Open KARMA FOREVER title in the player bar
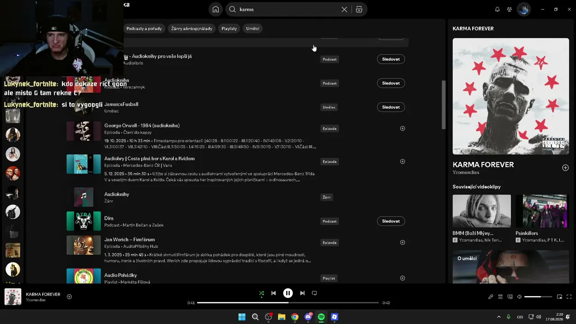The height and width of the screenshot is (324, 576). coord(43,294)
